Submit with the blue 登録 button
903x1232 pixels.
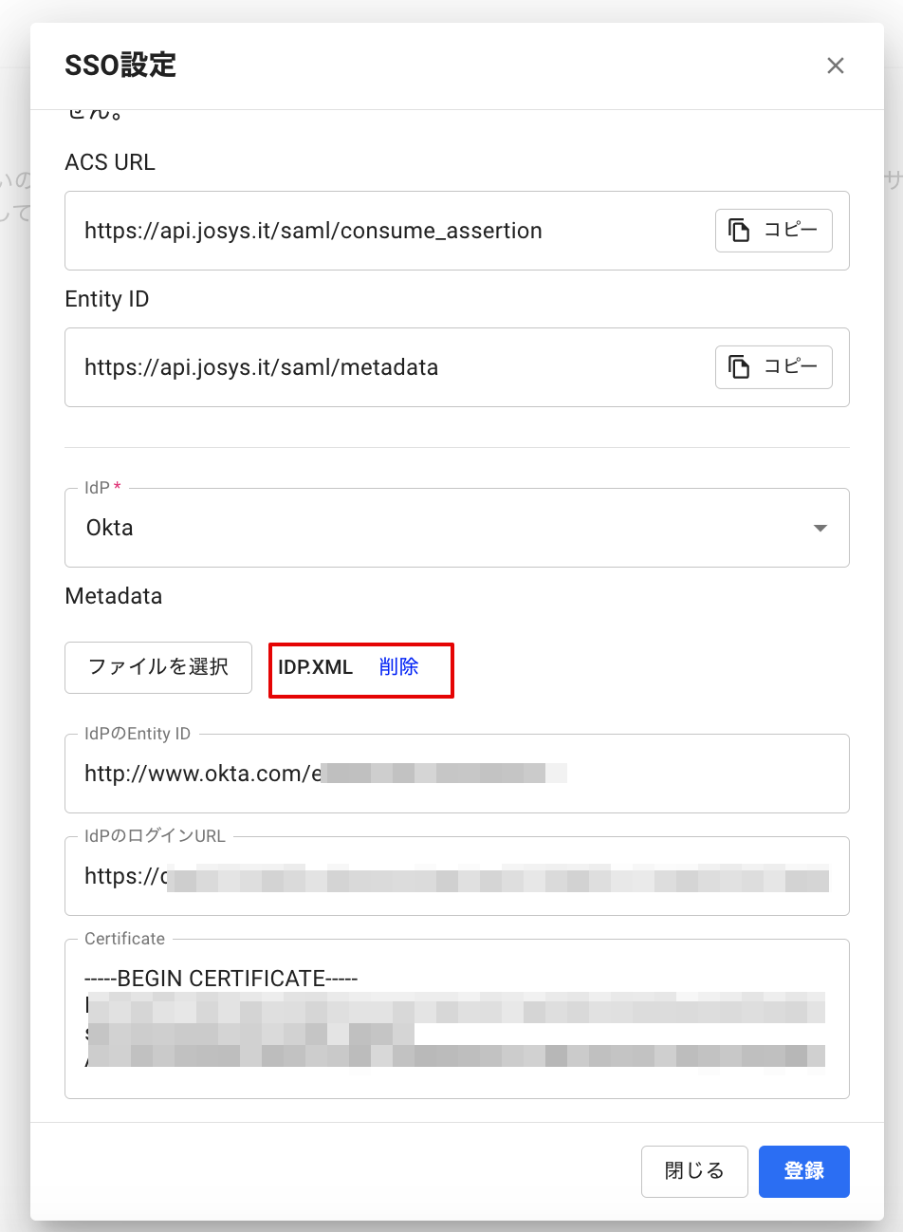click(x=803, y=1171)
